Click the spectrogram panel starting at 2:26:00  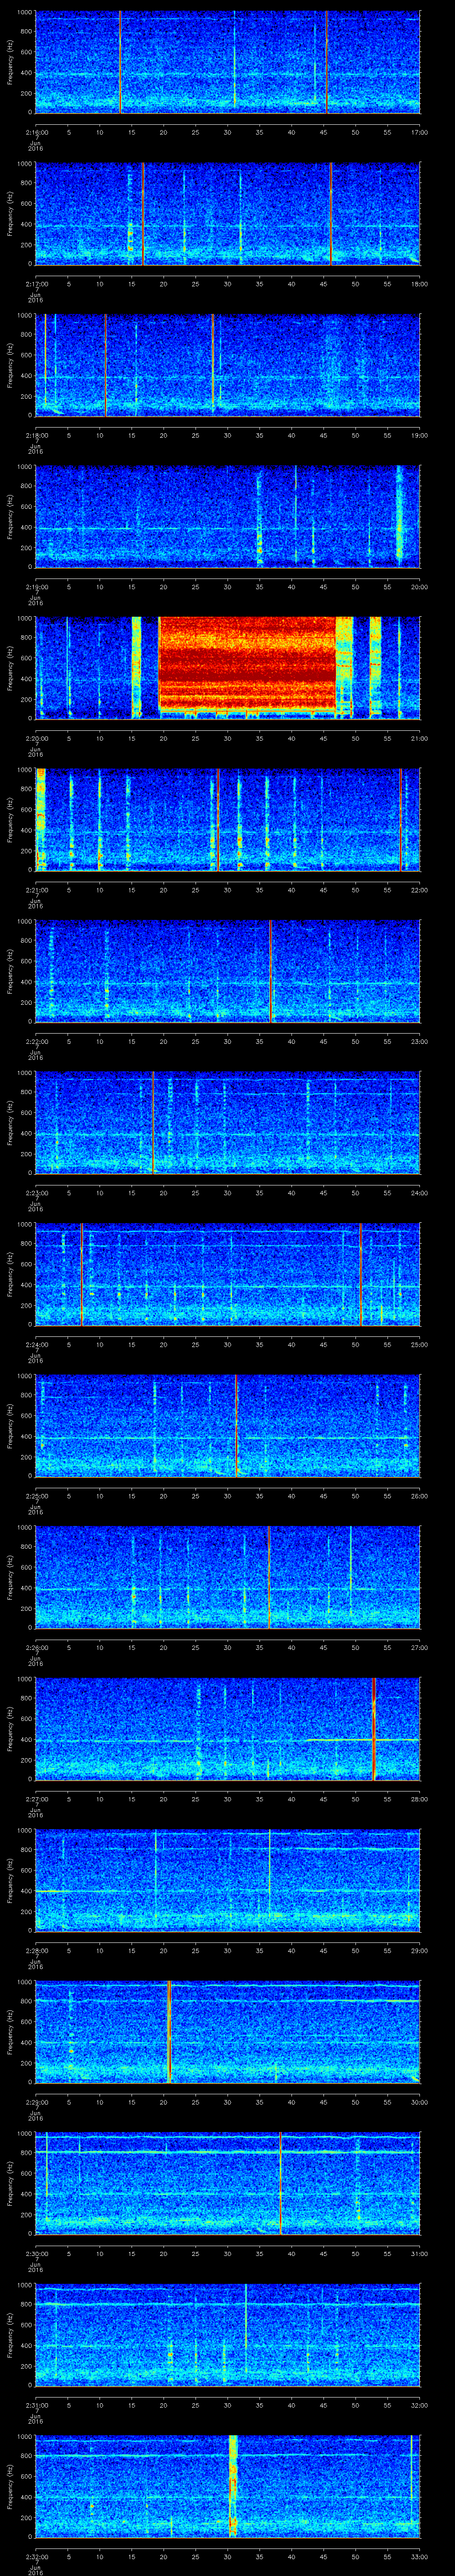227,1578
